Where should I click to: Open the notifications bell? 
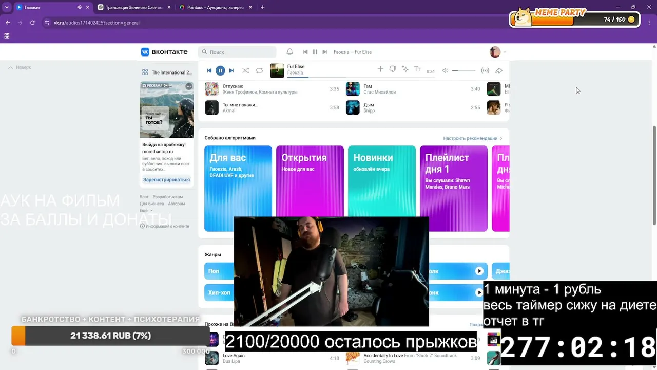(289, 52)
